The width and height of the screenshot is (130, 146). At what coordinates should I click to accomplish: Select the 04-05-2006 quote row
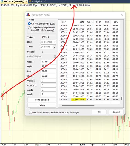tap(89, 32)
